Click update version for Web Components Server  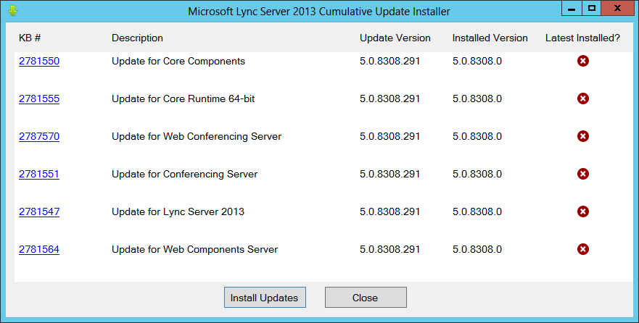[x=389, y=249]
